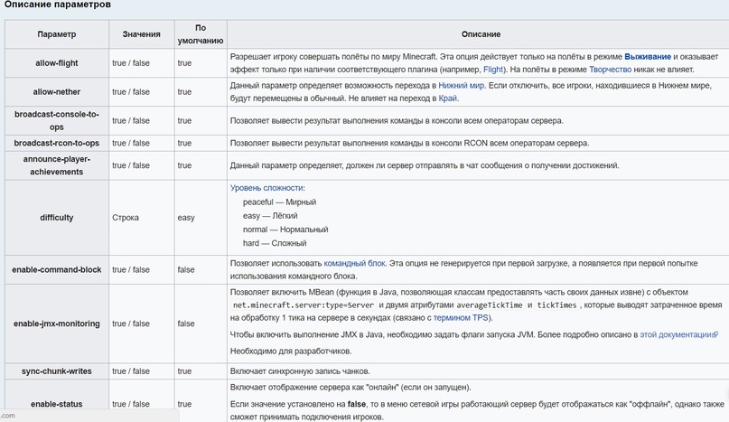Image resolution: width=729 pixels, height=422 pixels.
Task: Open the Выживание link
Action: (647, 57)
